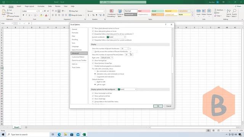This screenshot has width=244, height=137.
Task: Open the Current workbook dropdown
Action: click(116, 37)
